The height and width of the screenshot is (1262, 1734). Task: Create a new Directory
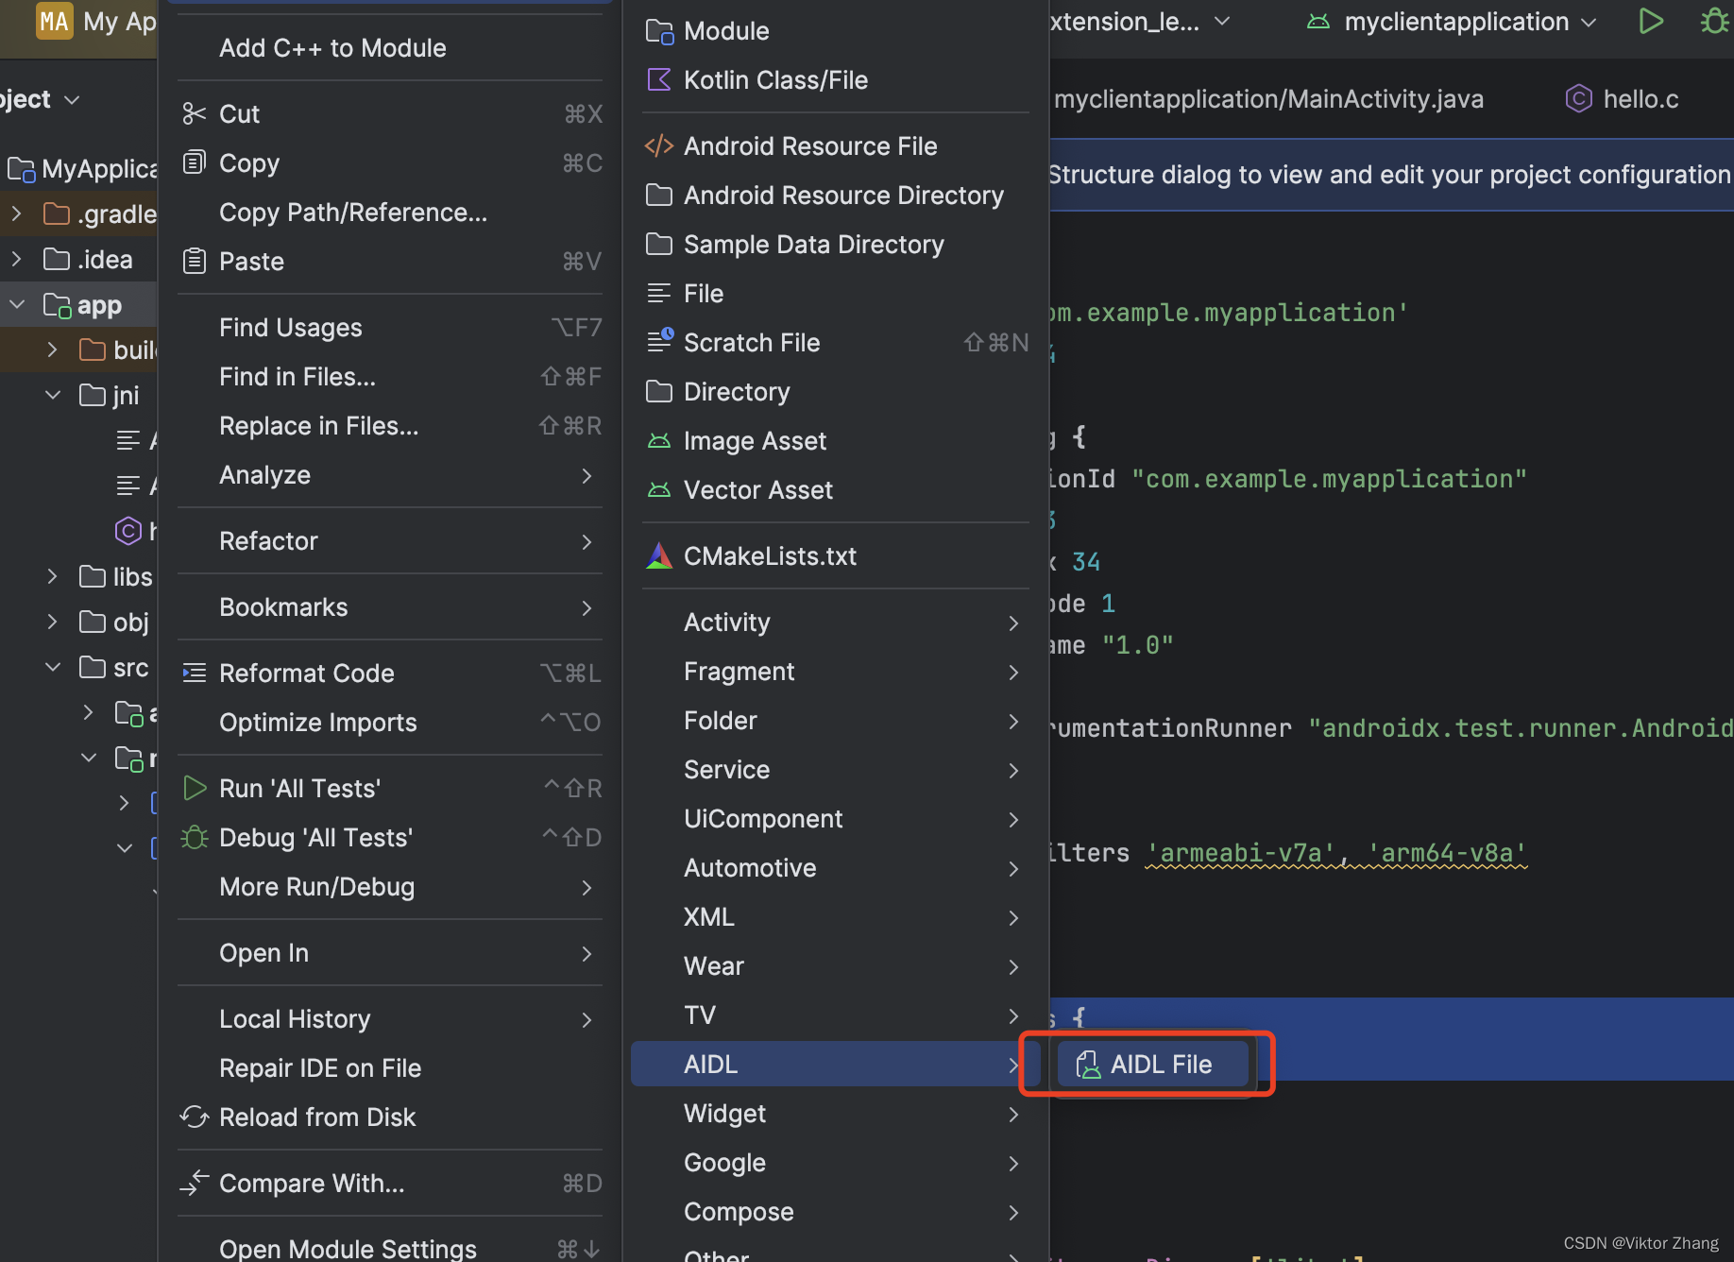point(736,391)
